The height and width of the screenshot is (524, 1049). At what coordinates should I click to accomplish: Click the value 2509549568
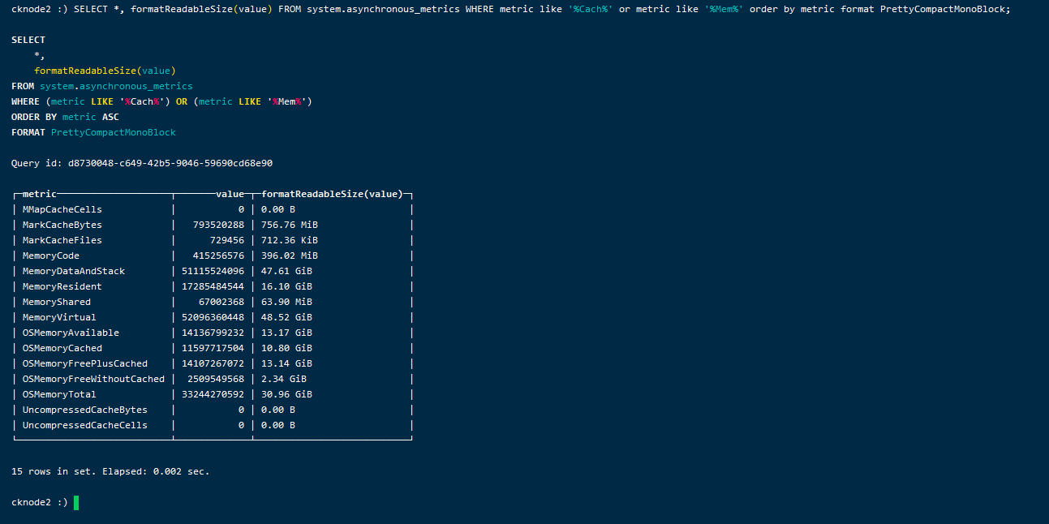tap(216, 379)
